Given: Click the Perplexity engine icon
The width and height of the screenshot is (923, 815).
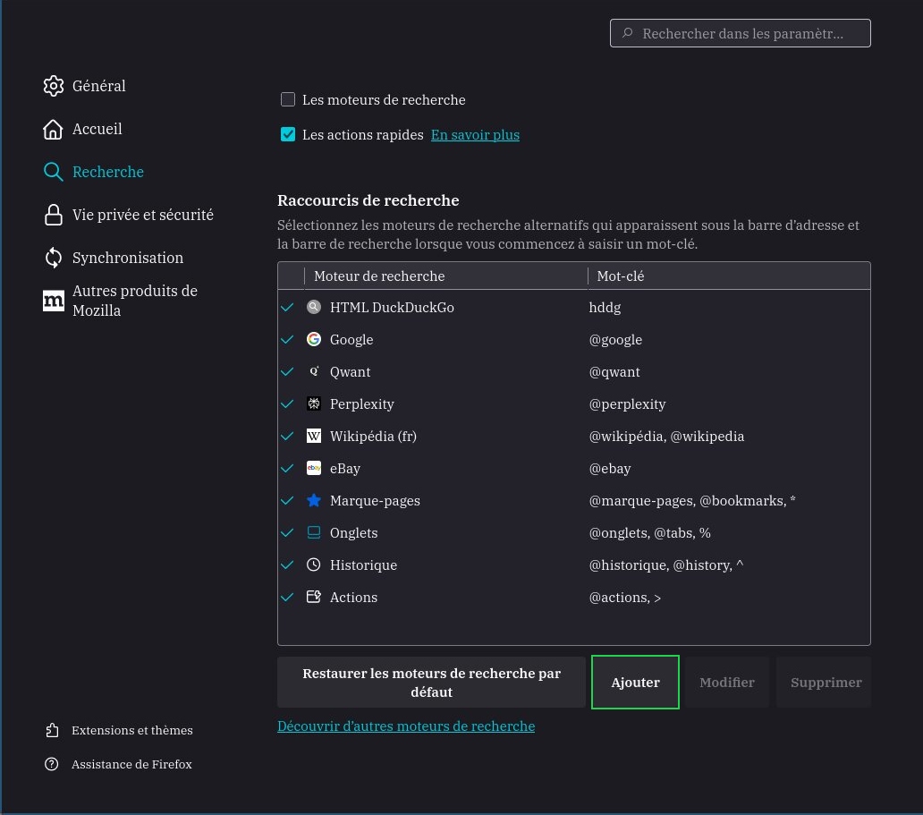Looking at the screenshot, I should pyautogui.click(x=314, y=403).
